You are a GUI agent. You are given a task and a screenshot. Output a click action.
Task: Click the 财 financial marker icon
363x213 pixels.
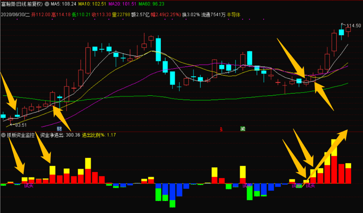(x=59, y=129)
